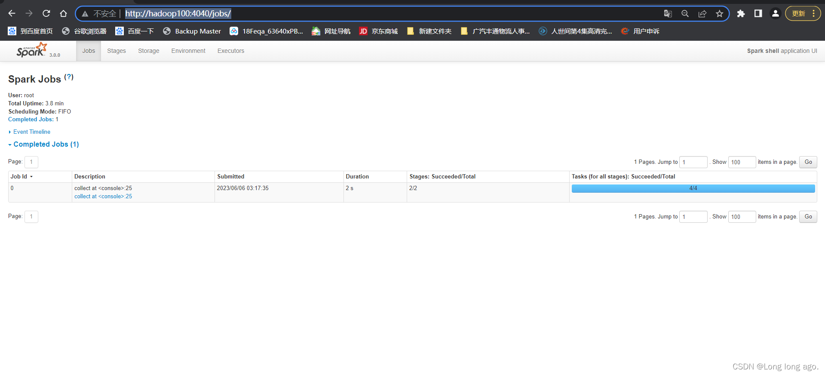This screenshot has height=375, width=825.
Task: Click the 更新 update button
Action: point(798,14)
